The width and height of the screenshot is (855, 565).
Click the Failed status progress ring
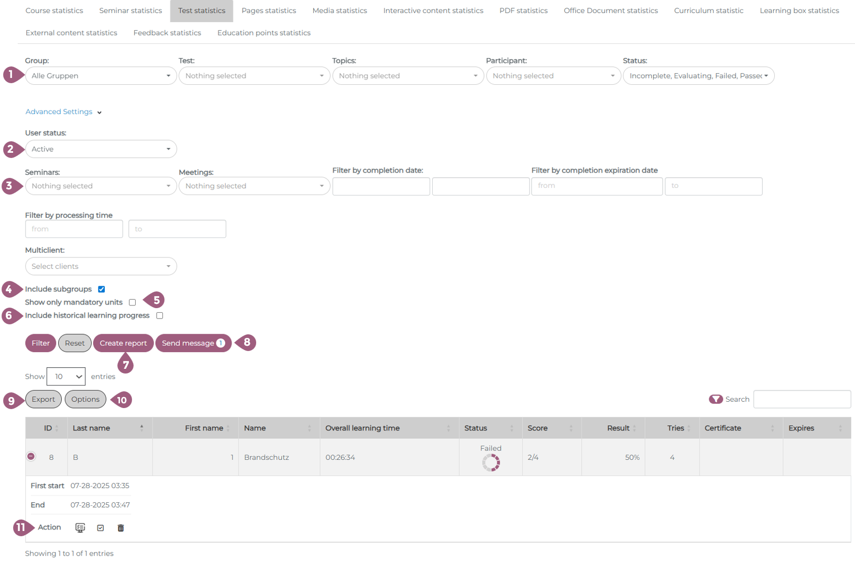click(491, 462)
